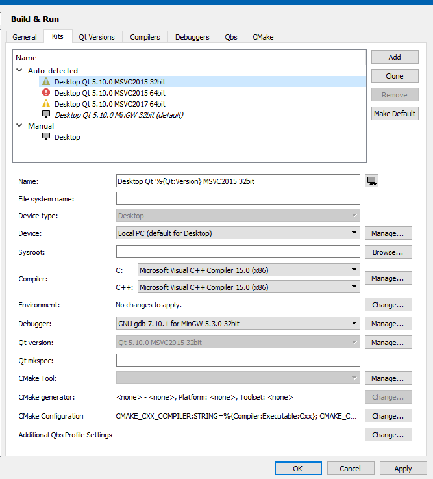The height and width of the screenshot is (479, 433).
Task: Click 'No changes to apply.' environment text
Action: pos(149,305)
